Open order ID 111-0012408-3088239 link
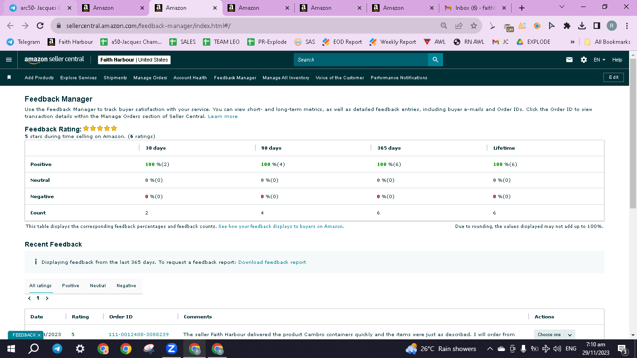This screenshot has height=358, width=637. click(138, 335)
